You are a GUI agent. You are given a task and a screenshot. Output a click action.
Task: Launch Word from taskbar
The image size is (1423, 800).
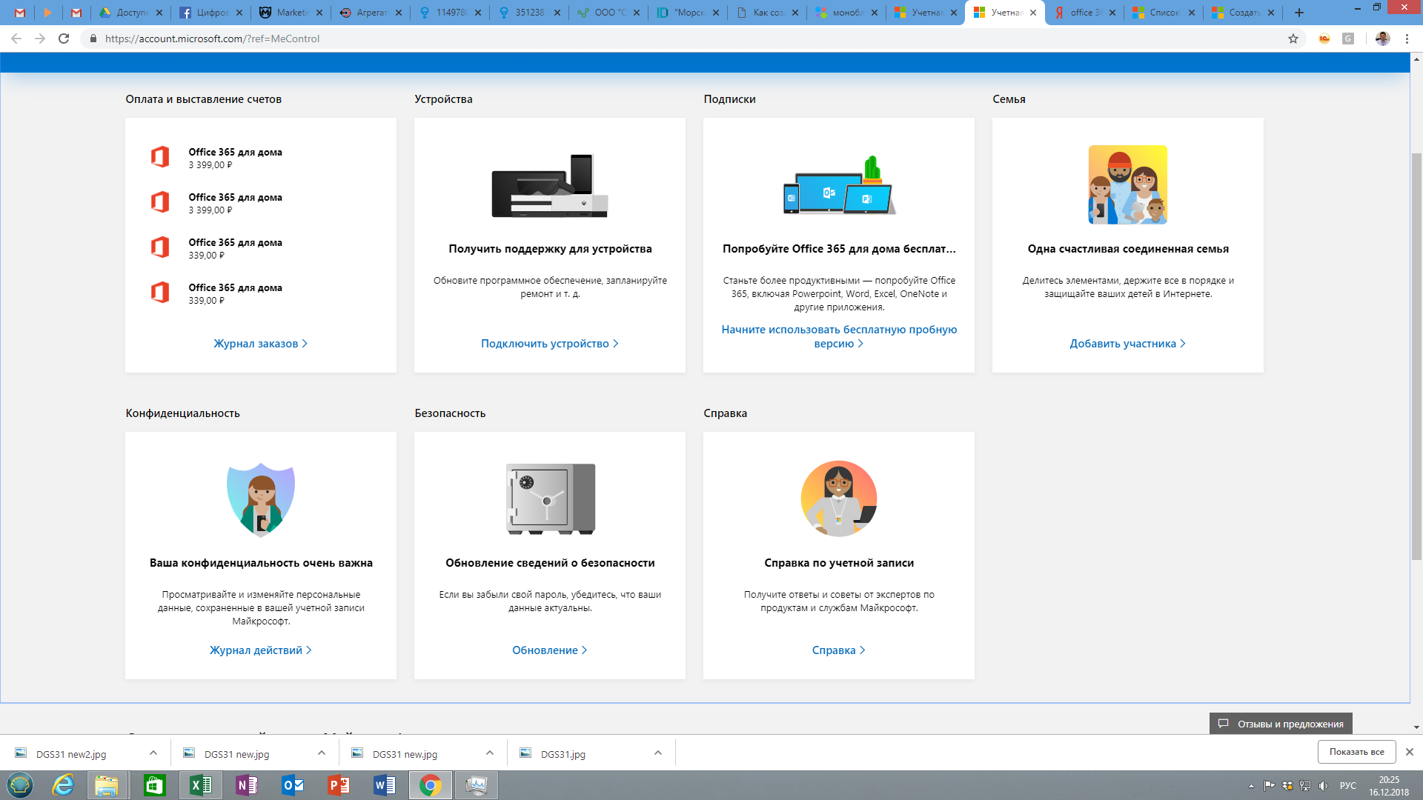coord(385,785)
